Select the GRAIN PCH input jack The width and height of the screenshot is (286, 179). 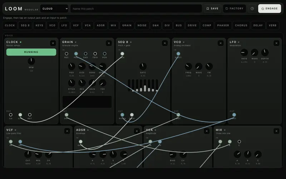pyautogui.click(x=104, y=54)
